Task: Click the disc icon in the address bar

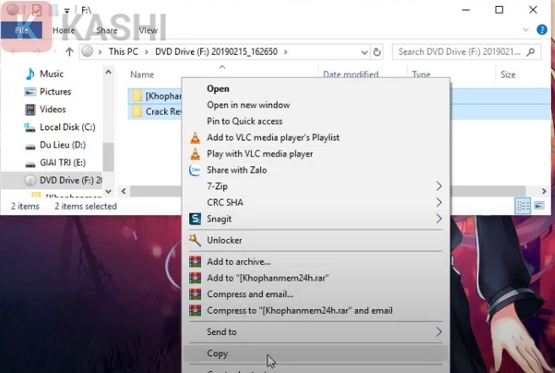Action: tap(87, 51)
